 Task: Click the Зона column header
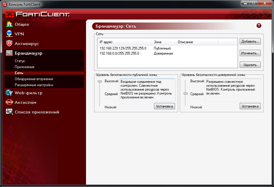click(164, 42)
